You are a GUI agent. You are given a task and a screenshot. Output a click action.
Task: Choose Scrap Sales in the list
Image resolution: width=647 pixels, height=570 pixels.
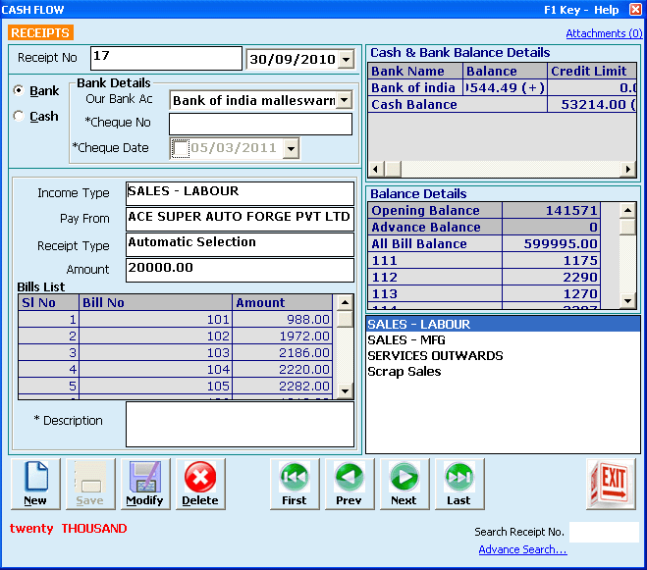(x=404, y=371)
